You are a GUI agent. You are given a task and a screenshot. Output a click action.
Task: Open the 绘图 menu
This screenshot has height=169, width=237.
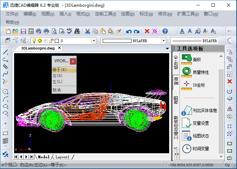coord(127,14)
